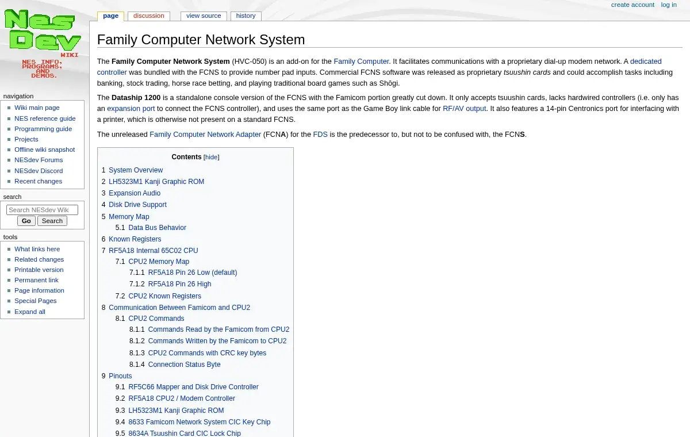
Task: Jump to System Overview section
Action: point(136,170)
